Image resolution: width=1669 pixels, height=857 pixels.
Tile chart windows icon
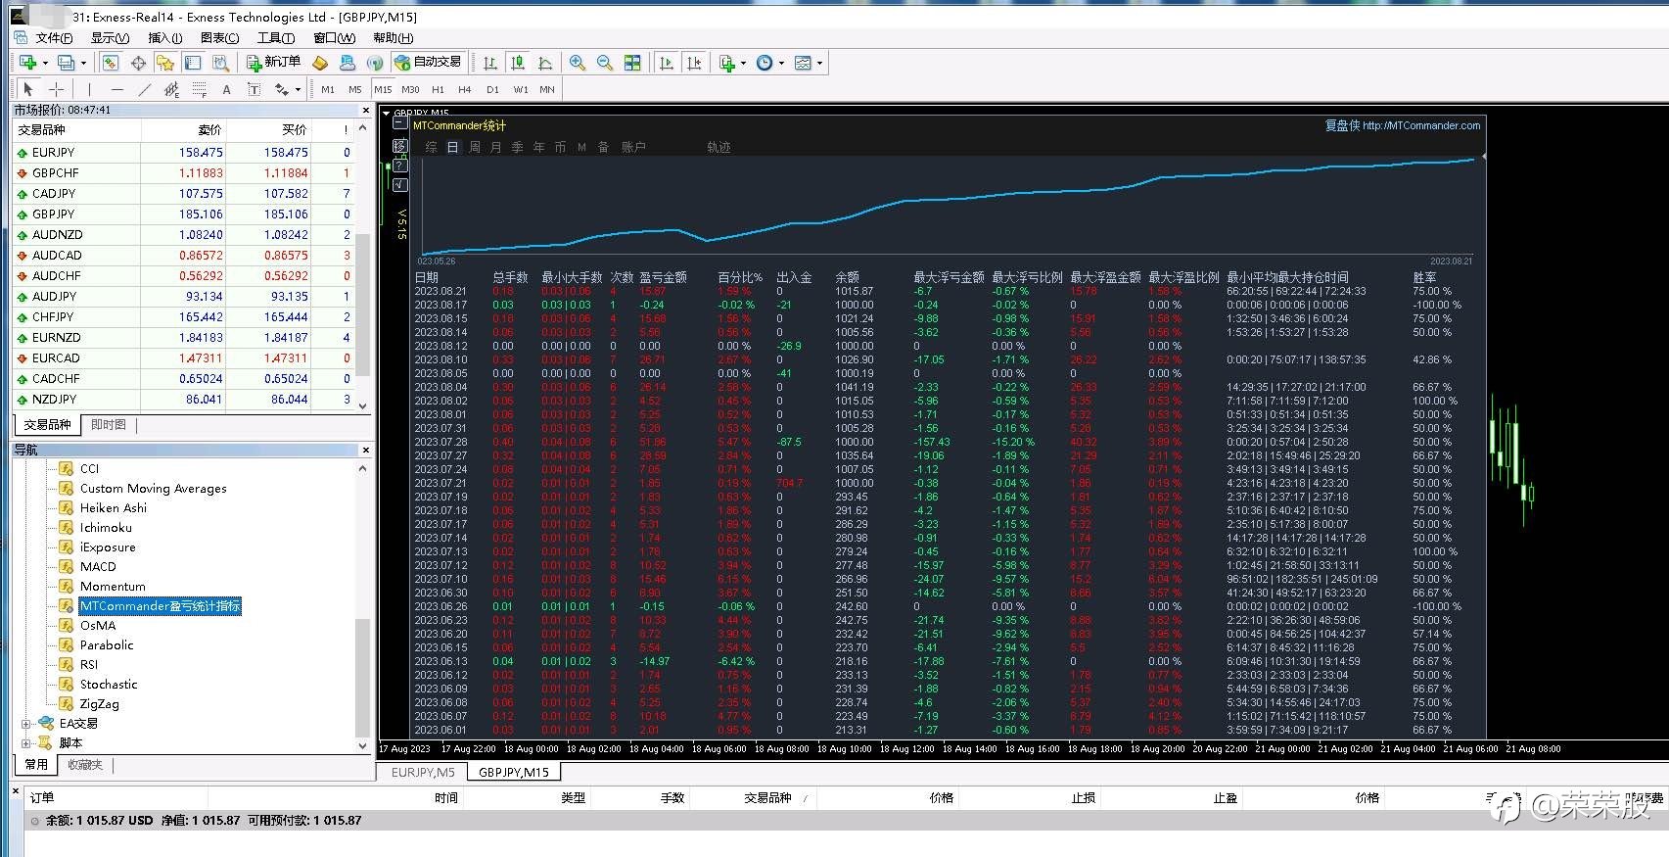(x=632, y=63)
